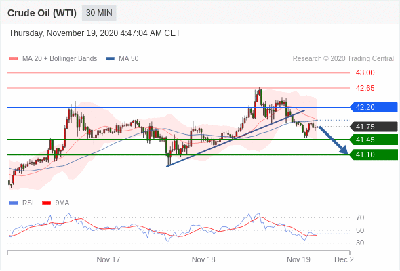Click the blue downward forecast arrow

coord(333,140)
